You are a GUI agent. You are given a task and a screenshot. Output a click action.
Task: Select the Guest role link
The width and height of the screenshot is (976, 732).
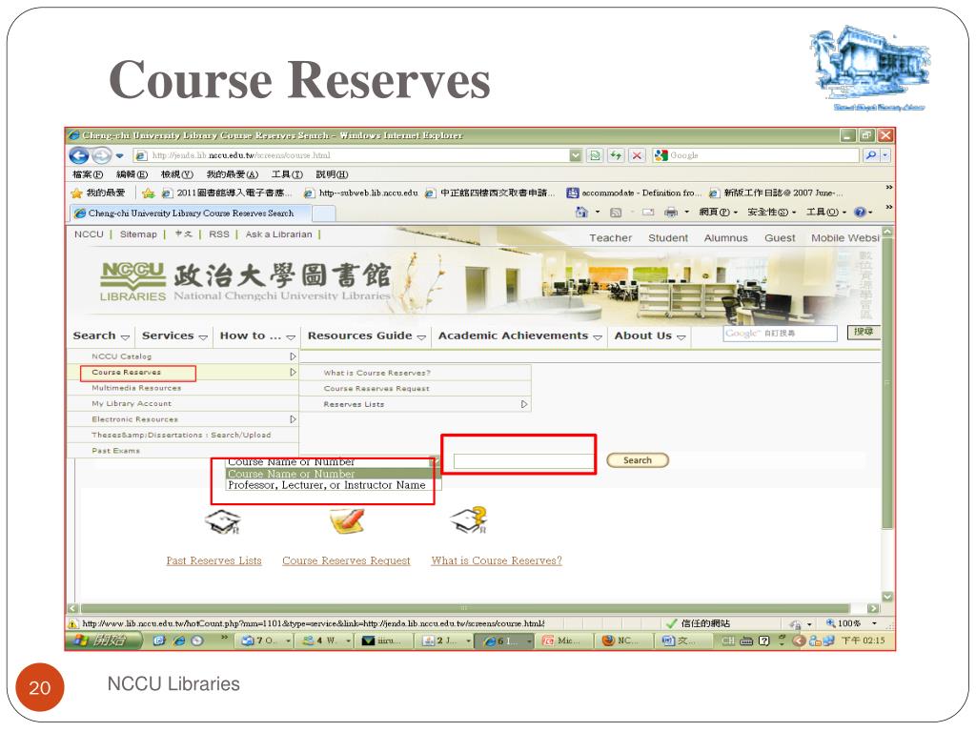pos(780,237)
